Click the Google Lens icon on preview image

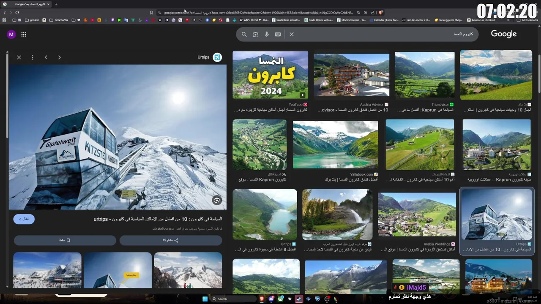coord(217,200)
